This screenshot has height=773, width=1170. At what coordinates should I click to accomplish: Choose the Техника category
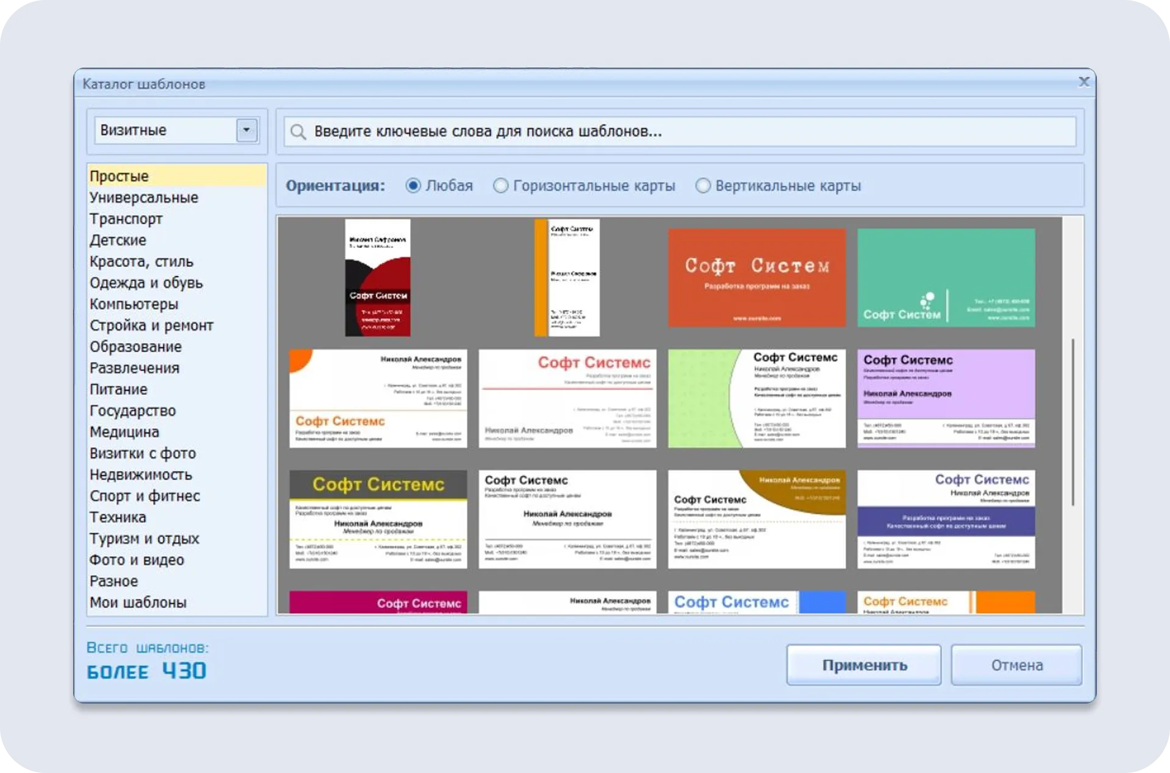(x=177, y=517)
